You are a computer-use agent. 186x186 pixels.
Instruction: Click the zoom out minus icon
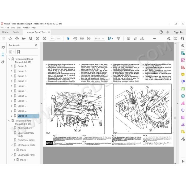pyautogui.click(x=82, y=39)
